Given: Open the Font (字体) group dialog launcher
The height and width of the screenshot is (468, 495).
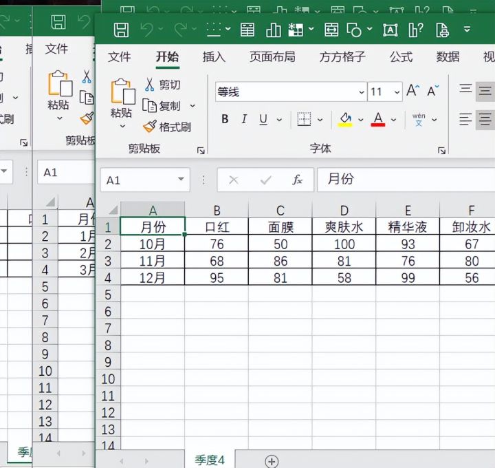Looking at the screenshot, I should coord(441,151).
